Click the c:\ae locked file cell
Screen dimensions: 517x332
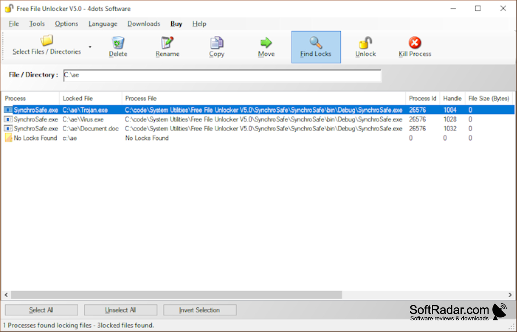tap(70, 138)
